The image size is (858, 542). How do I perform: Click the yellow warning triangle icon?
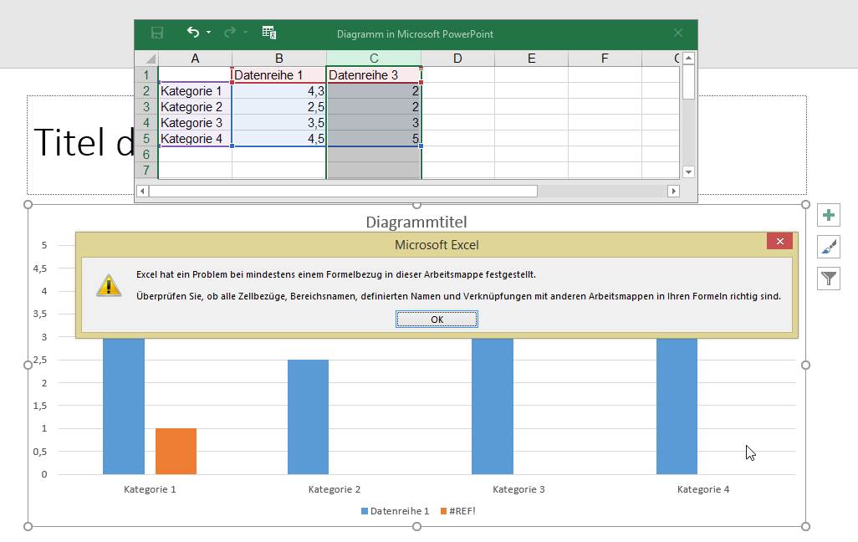click(x=109, y=284)
